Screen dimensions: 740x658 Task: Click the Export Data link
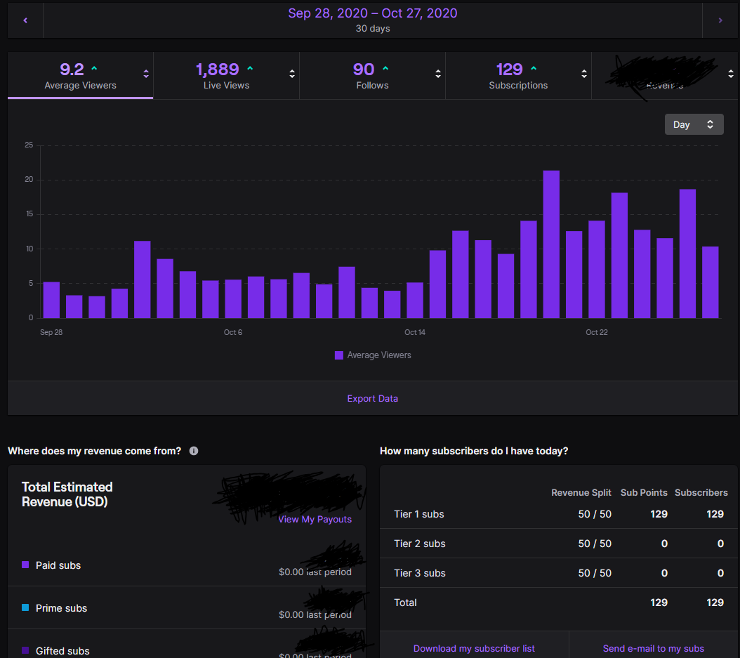pos(372,398)
